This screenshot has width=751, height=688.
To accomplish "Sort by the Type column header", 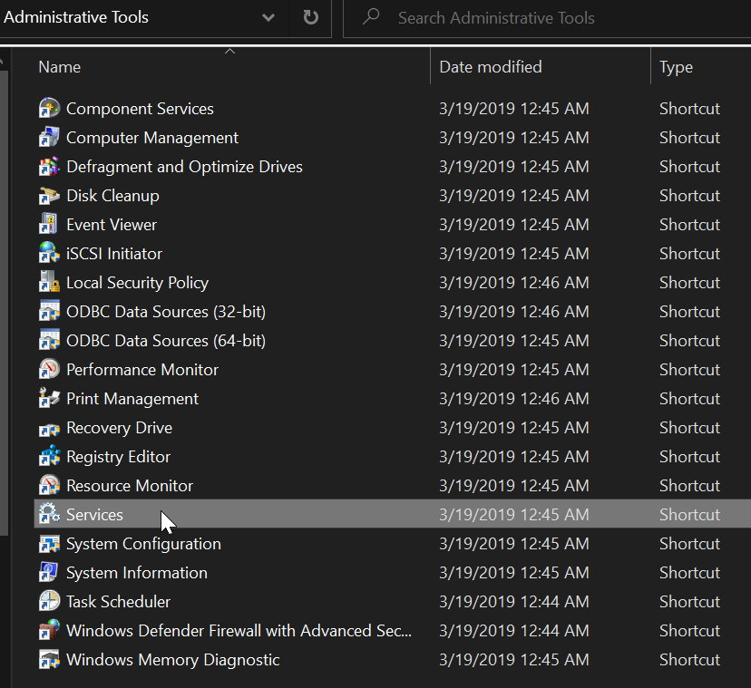I will 676,67.
